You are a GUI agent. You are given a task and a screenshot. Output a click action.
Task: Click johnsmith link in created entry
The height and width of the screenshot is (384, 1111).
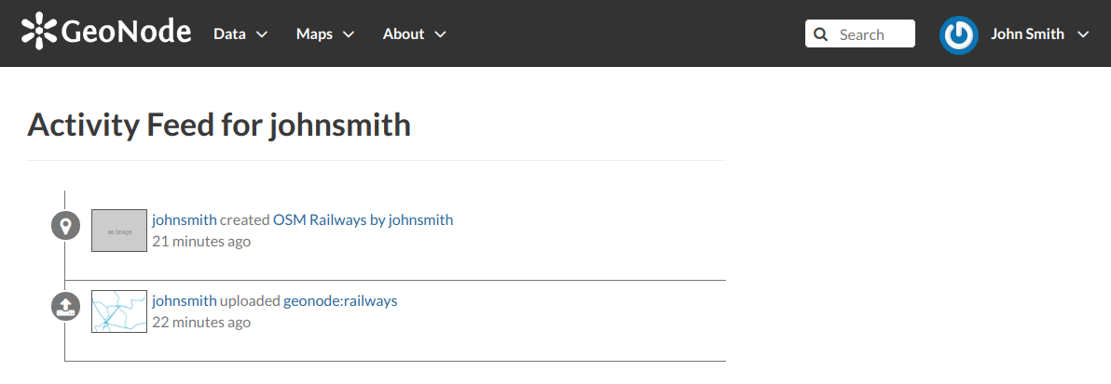185,219
